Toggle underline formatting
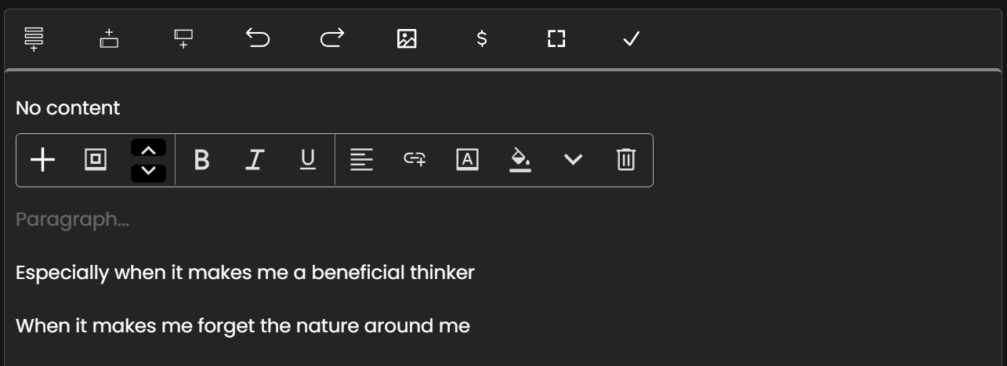This screenshot has height=366, width=1007. (x=308, y=160)
